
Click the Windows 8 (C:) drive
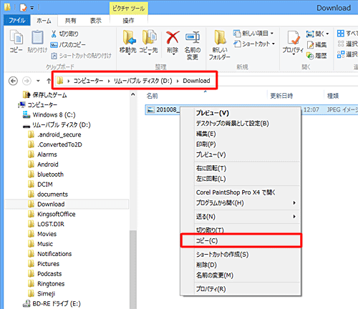(49, 115)
